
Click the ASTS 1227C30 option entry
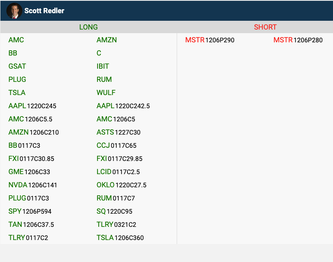click(x=118, y=132)
